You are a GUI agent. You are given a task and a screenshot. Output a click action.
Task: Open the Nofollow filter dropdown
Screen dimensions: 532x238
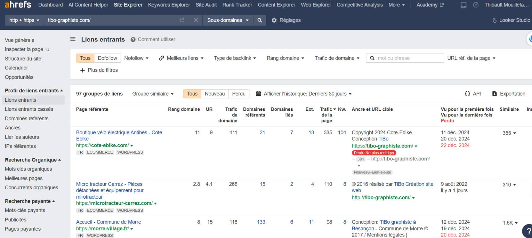(x=136, y=58)
